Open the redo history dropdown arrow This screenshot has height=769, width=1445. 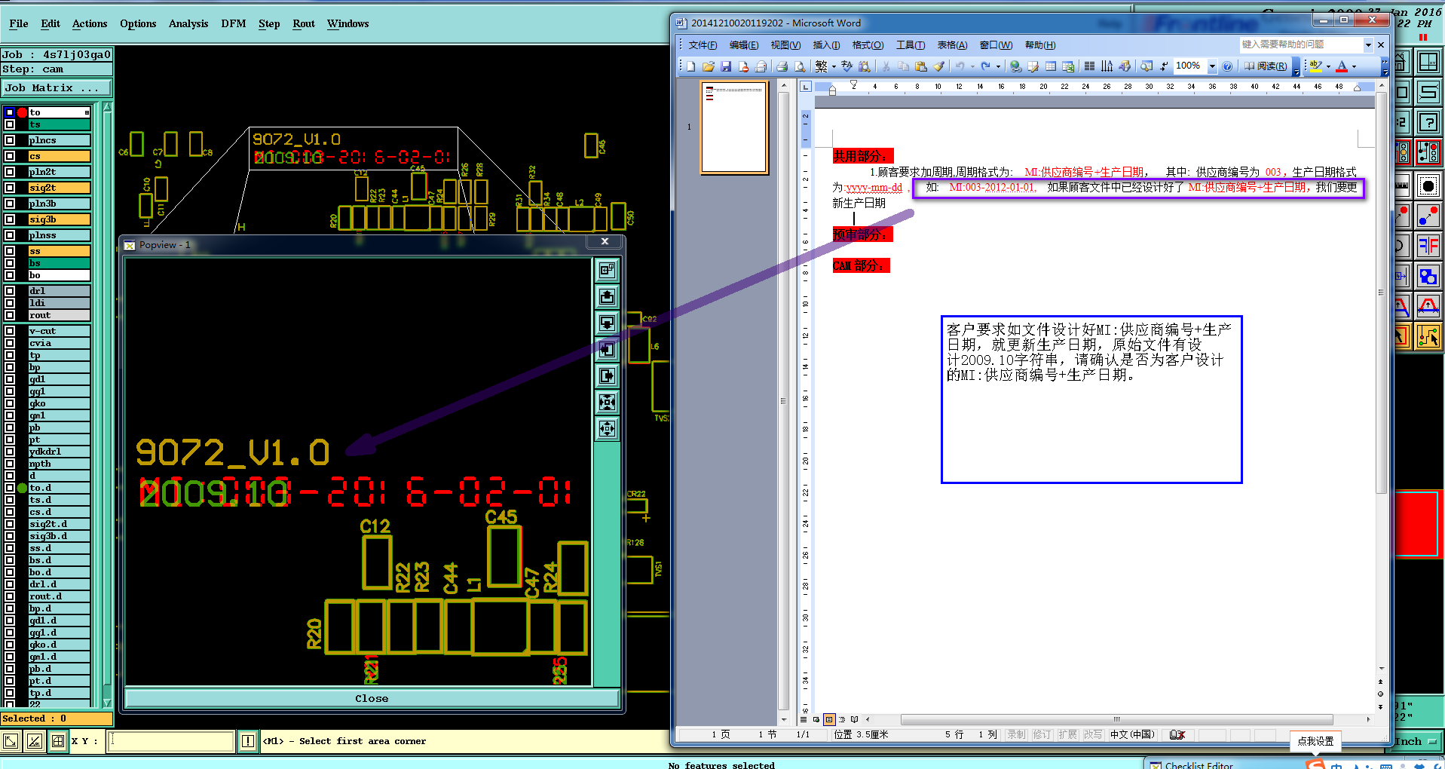(x=998, y=66)
